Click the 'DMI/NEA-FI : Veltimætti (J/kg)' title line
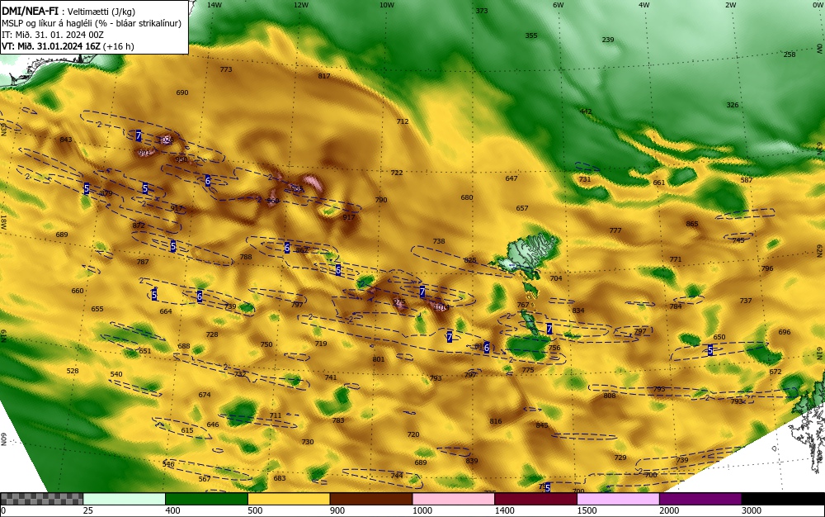825x517 pixels. [69, 12]
